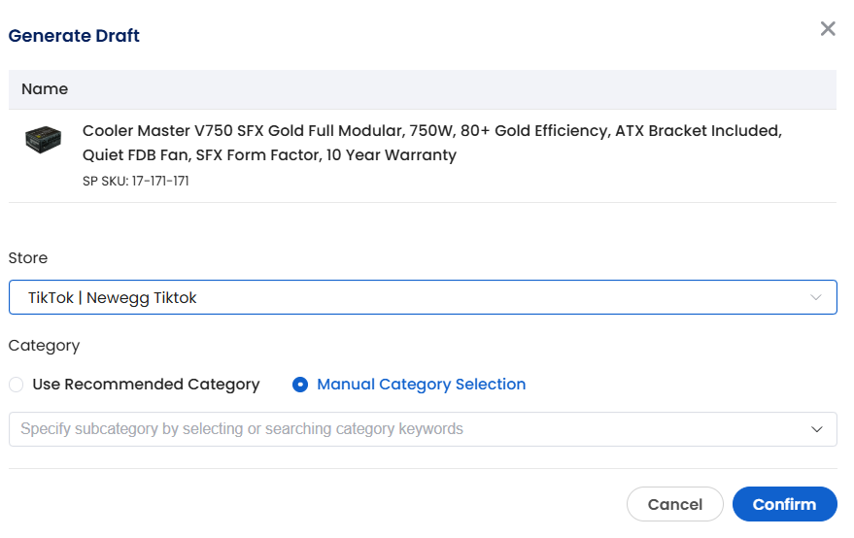854x538 pixels.
Task: Click the product row in Name table
Action: [x=423, y=156]
